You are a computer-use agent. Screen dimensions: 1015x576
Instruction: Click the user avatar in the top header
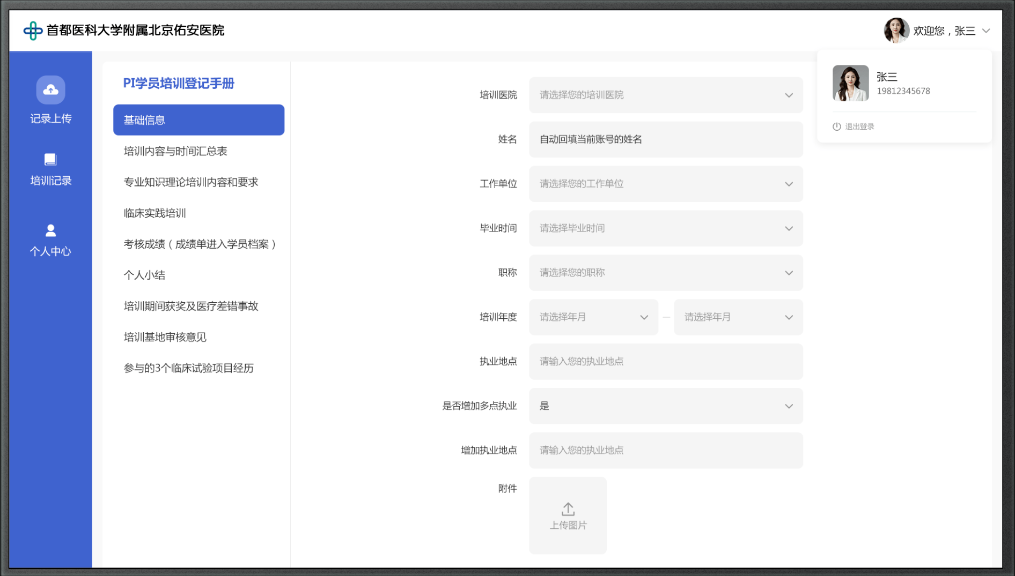895,31
